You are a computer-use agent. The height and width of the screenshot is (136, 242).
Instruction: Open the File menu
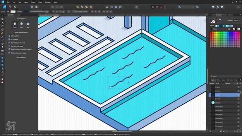(8, 2)
